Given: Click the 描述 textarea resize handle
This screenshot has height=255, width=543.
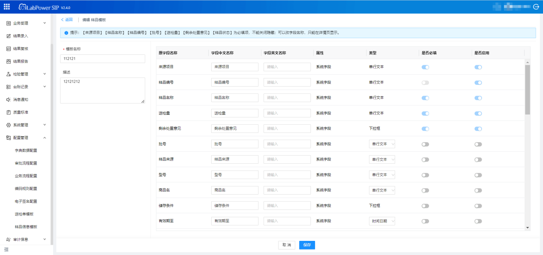Looking at the screenshot, I should tap(143, 102).
